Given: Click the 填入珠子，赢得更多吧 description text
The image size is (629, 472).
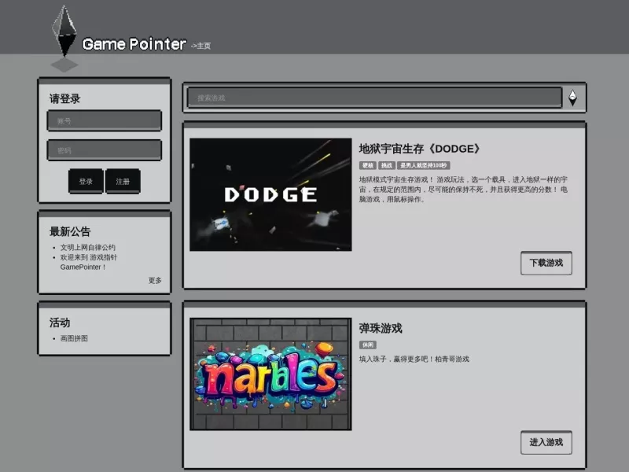Looking at the screenshot, I should tap(414, 359).
